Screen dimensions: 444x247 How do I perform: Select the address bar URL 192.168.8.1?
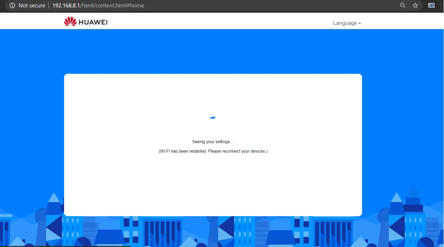tap(98, 5)
